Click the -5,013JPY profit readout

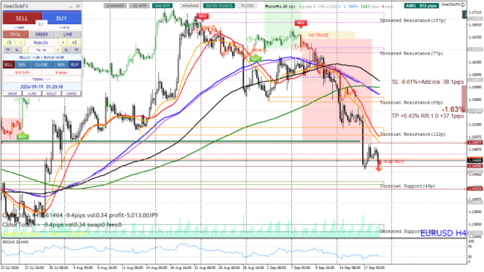22,73
